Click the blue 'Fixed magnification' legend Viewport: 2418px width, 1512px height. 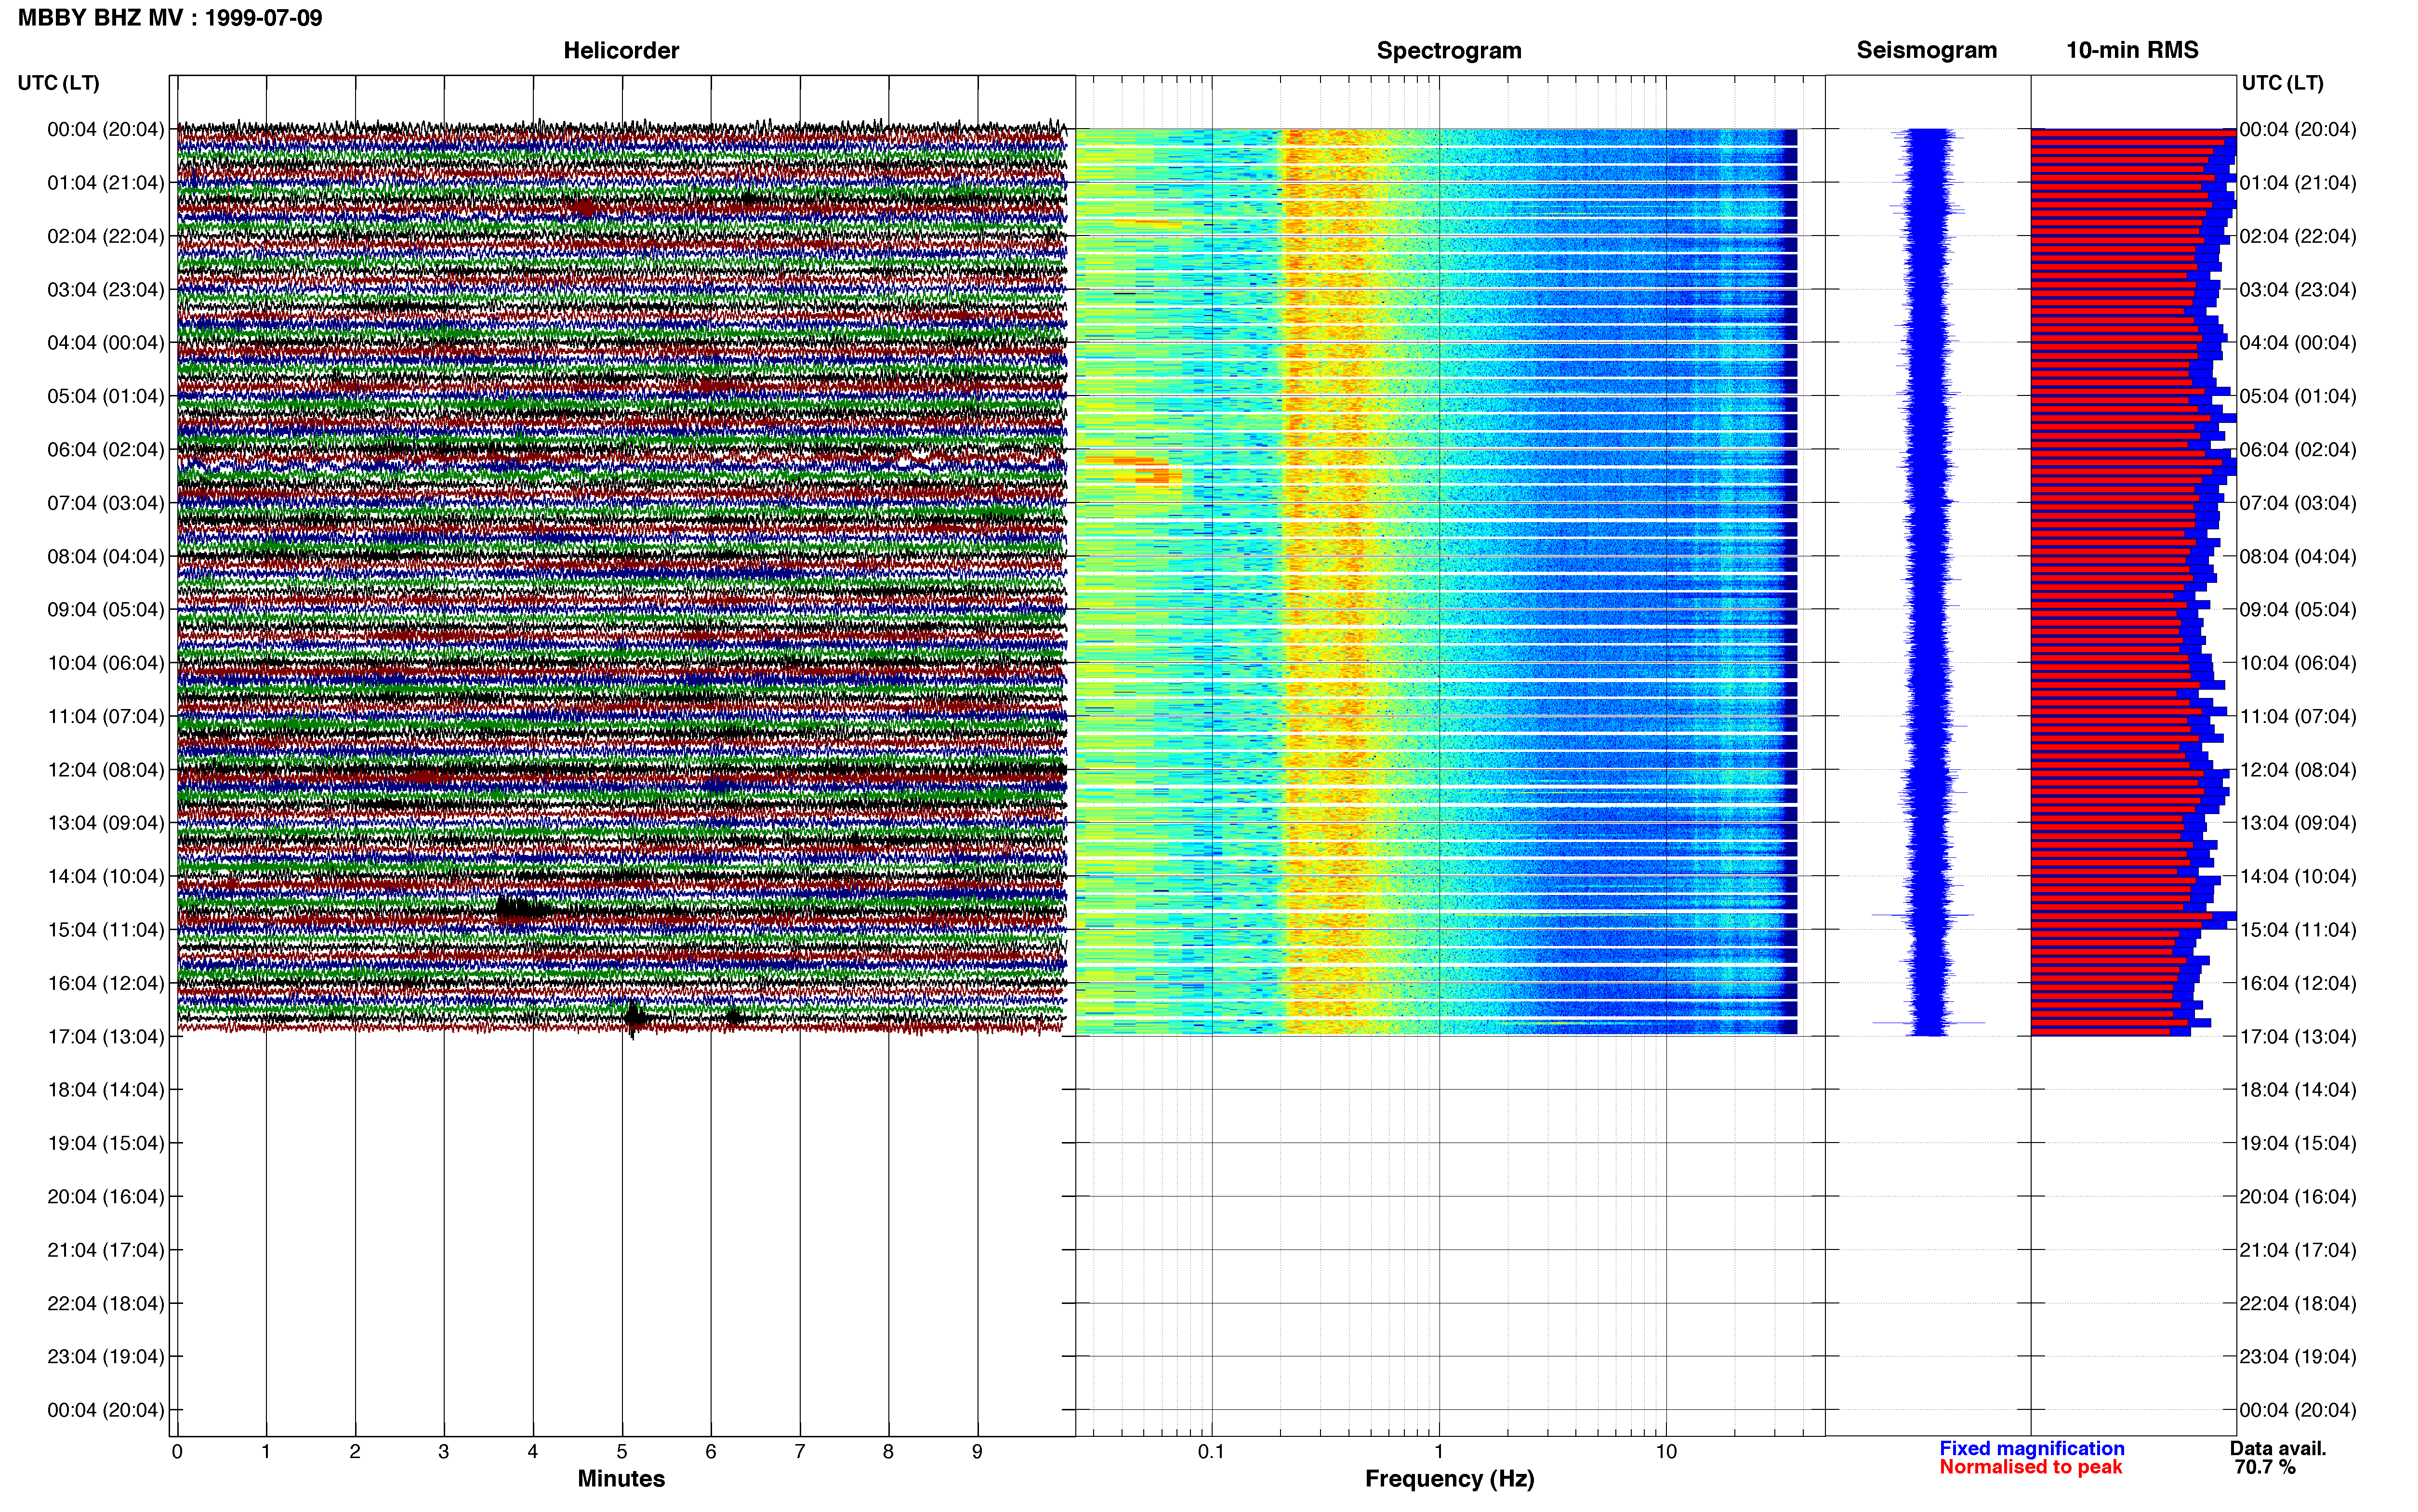pos(2031,1449)
